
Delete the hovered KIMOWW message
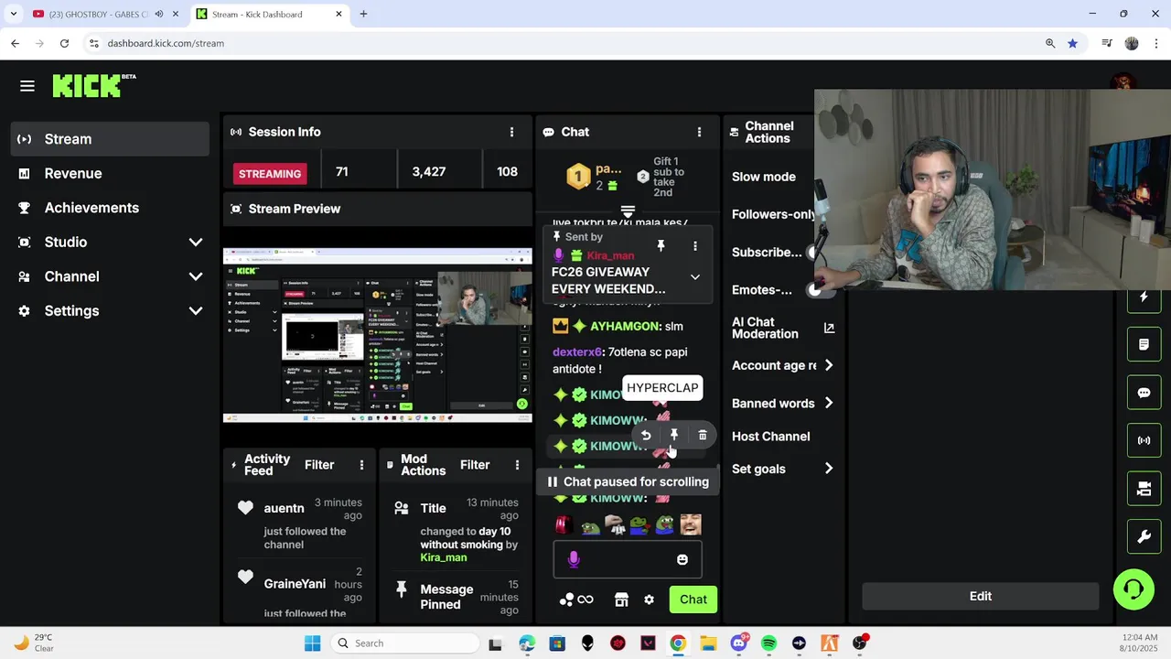tap(703, 436)
